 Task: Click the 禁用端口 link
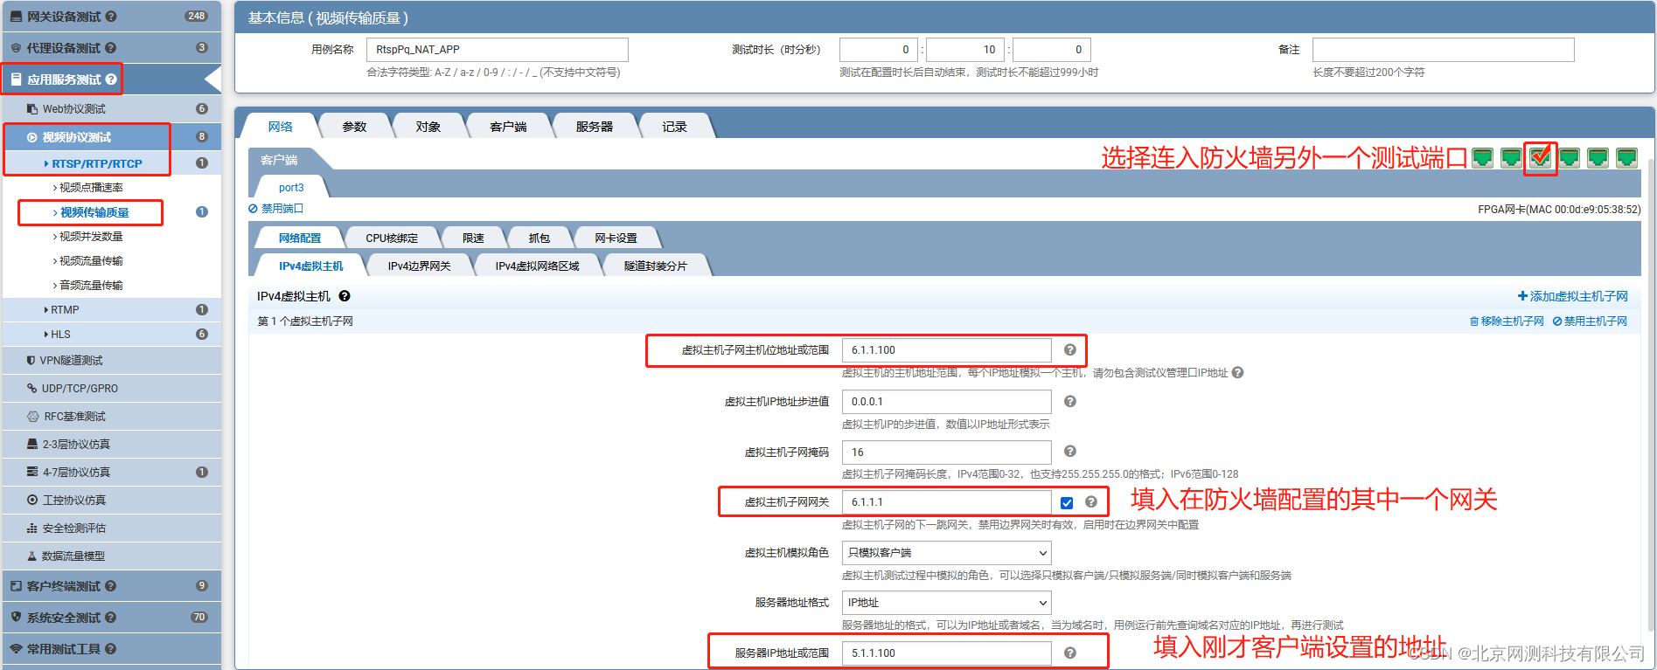[x=275, y=209]
